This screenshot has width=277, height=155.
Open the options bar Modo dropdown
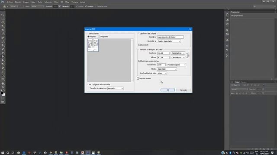pyautogui.click(x=38, y=6)
